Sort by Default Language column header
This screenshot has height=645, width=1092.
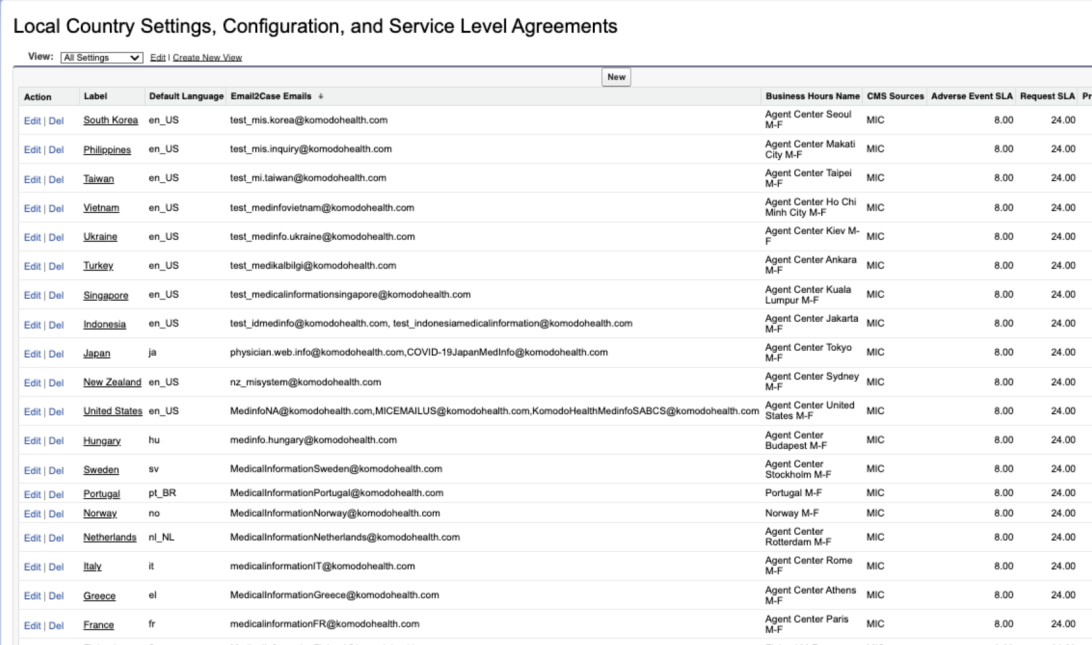(186, 96)
